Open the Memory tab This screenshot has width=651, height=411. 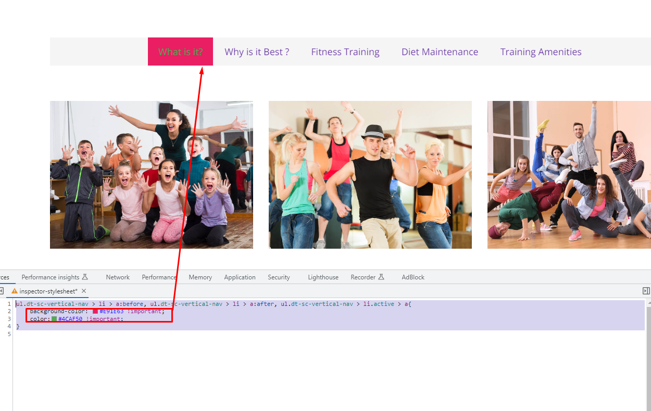(x=200, y=277)
